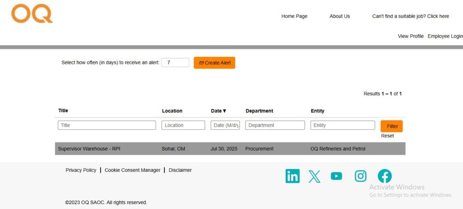Focus the Entity filter field

(x=343, y=125)
